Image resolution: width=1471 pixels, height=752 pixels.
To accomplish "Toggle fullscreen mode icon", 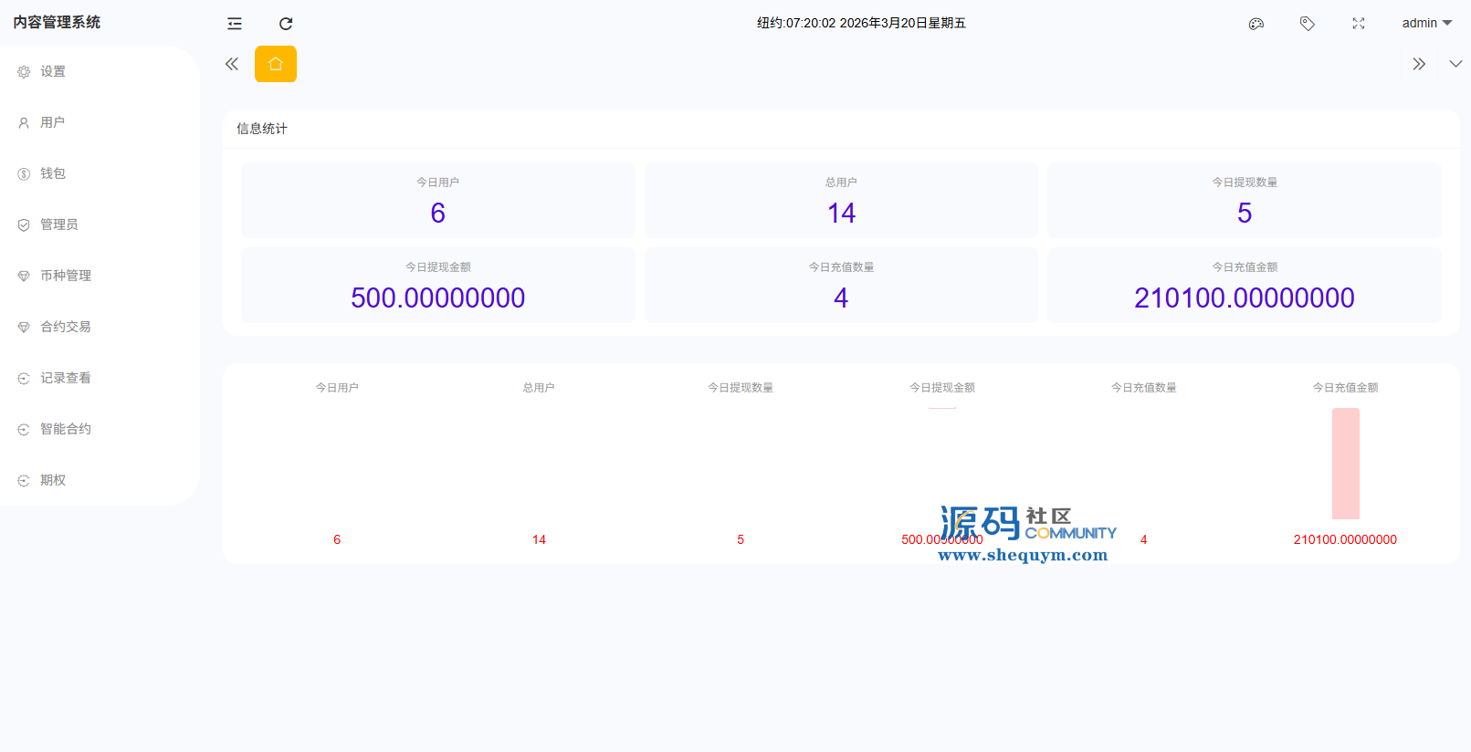I will click(x=1359, y=24).
